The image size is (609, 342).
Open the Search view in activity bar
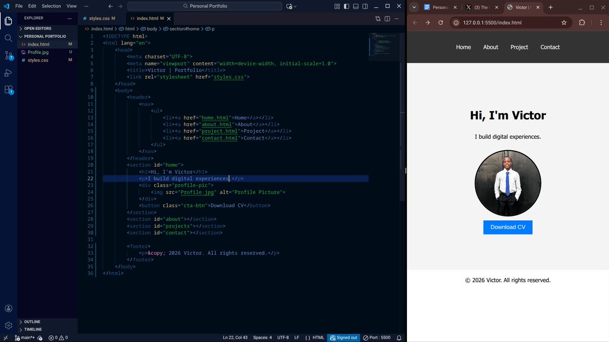tap(8, 38)
